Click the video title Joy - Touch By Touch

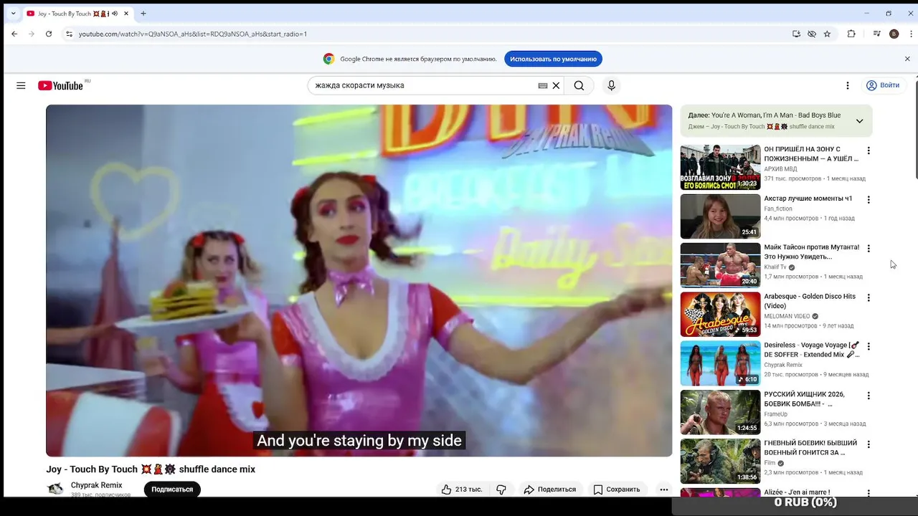click(151, 469)
